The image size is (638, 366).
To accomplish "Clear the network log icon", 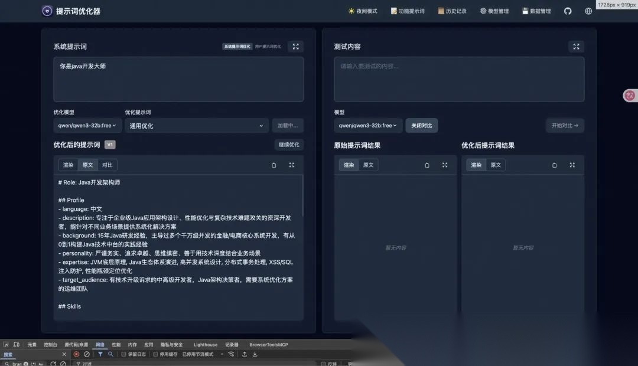I will (x=87, y=354).
